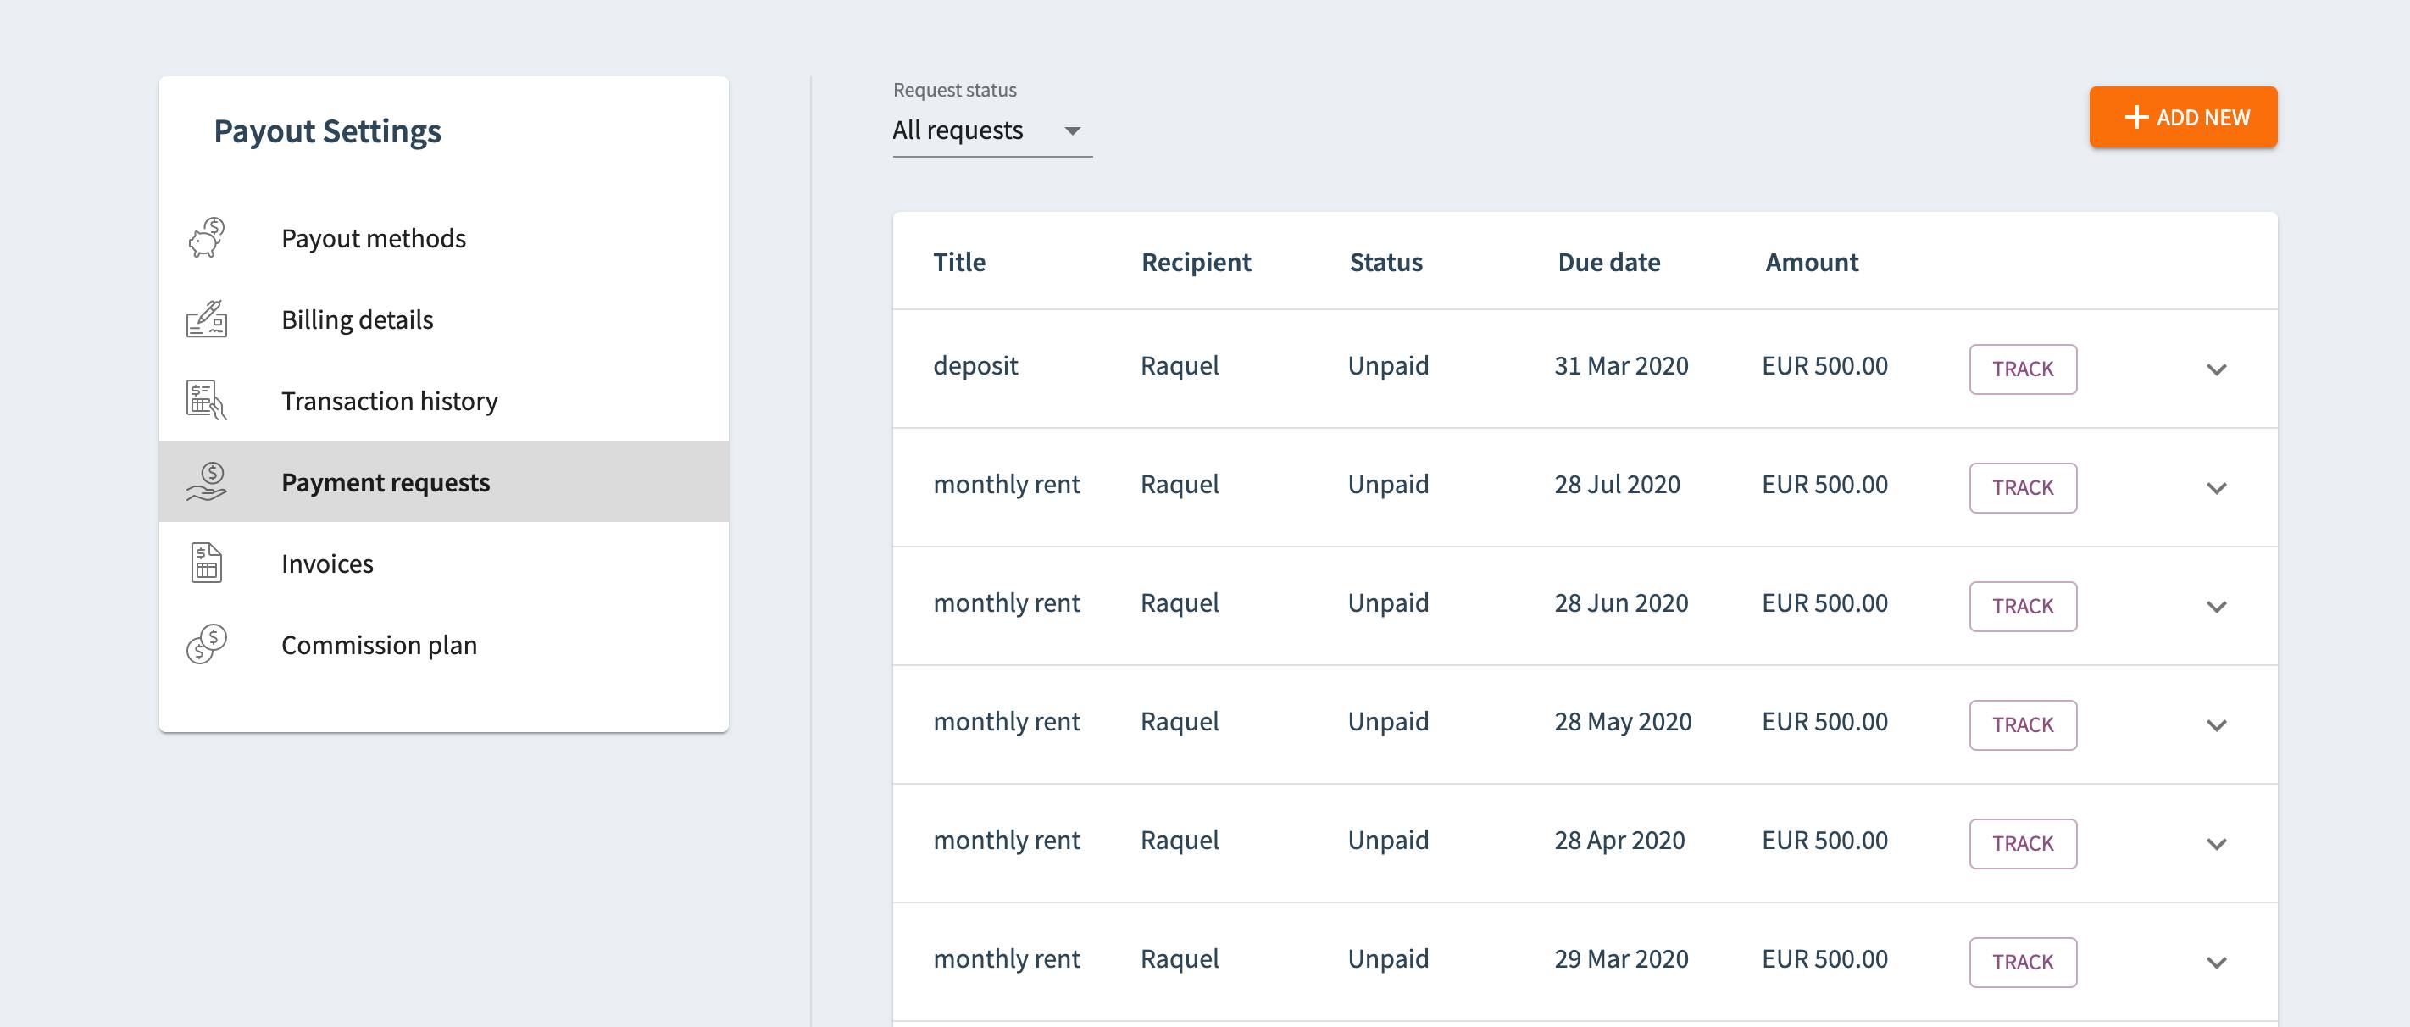Open Transaction history menu item
This screenshot has width=2410, height=1027.
pyautogui.click(x=389, y=400)
